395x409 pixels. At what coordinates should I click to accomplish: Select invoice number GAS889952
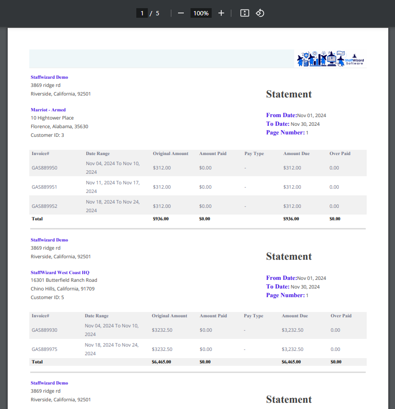point(45,206)
